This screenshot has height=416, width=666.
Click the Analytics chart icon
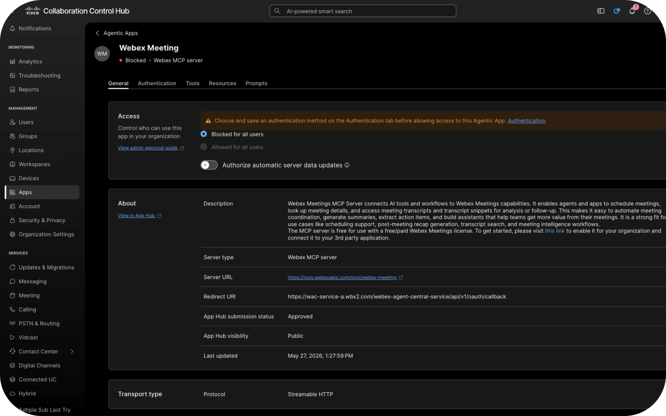coord(12,62)
